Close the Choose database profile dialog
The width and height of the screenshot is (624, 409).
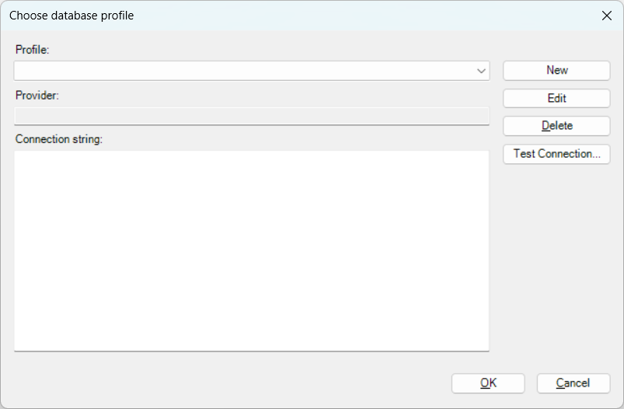coord(606,16)
